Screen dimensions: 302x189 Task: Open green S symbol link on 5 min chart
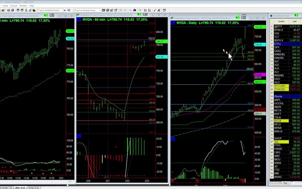pyautogui.click(x=46, y=15)
